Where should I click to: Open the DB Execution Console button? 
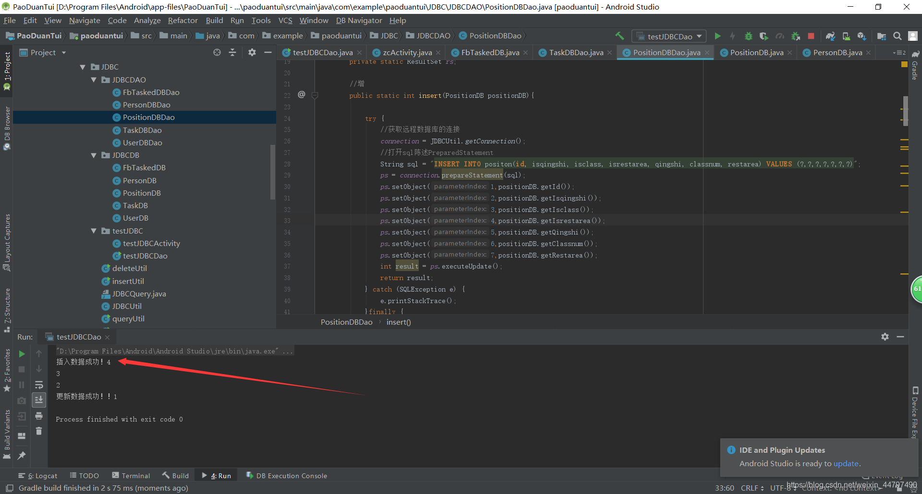pyautogui.click(x=287, y=476)
